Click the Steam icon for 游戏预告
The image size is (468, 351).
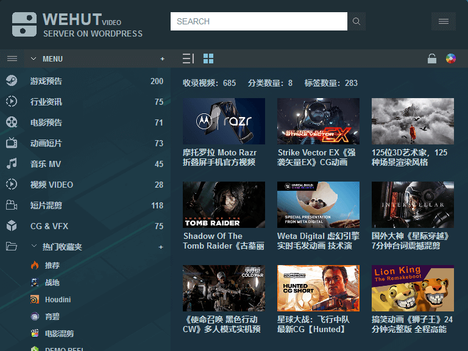point(12,80)
